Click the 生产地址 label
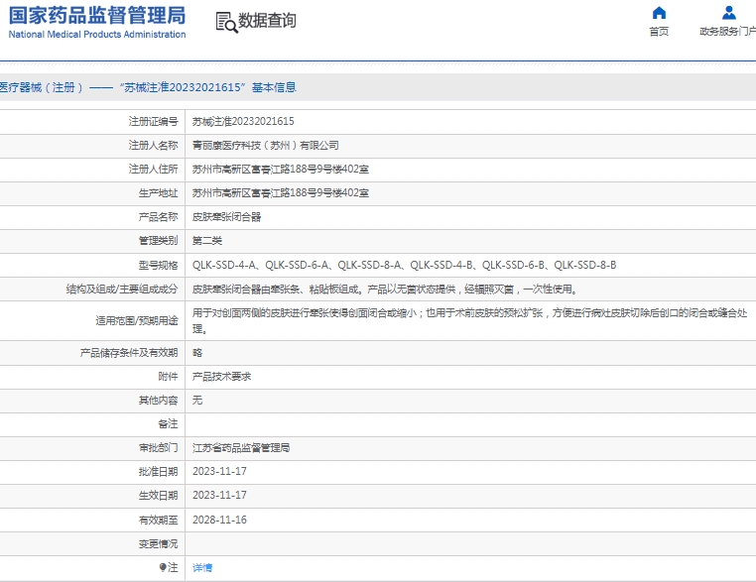Image resolution: width=756 pixels, height=582 pixels. (158, 192)
